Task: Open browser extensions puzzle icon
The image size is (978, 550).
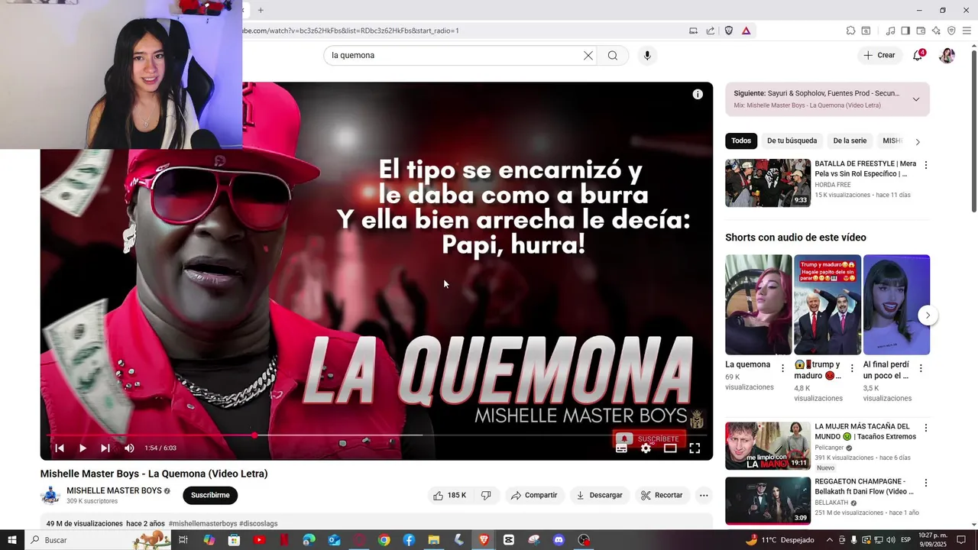Action: point(850,31)
